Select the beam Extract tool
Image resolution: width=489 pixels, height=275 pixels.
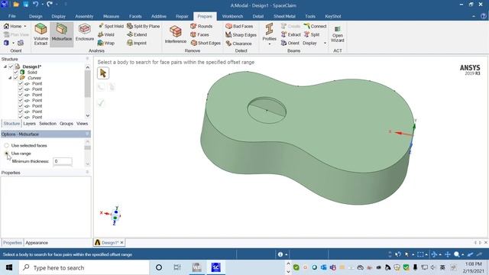290,34
